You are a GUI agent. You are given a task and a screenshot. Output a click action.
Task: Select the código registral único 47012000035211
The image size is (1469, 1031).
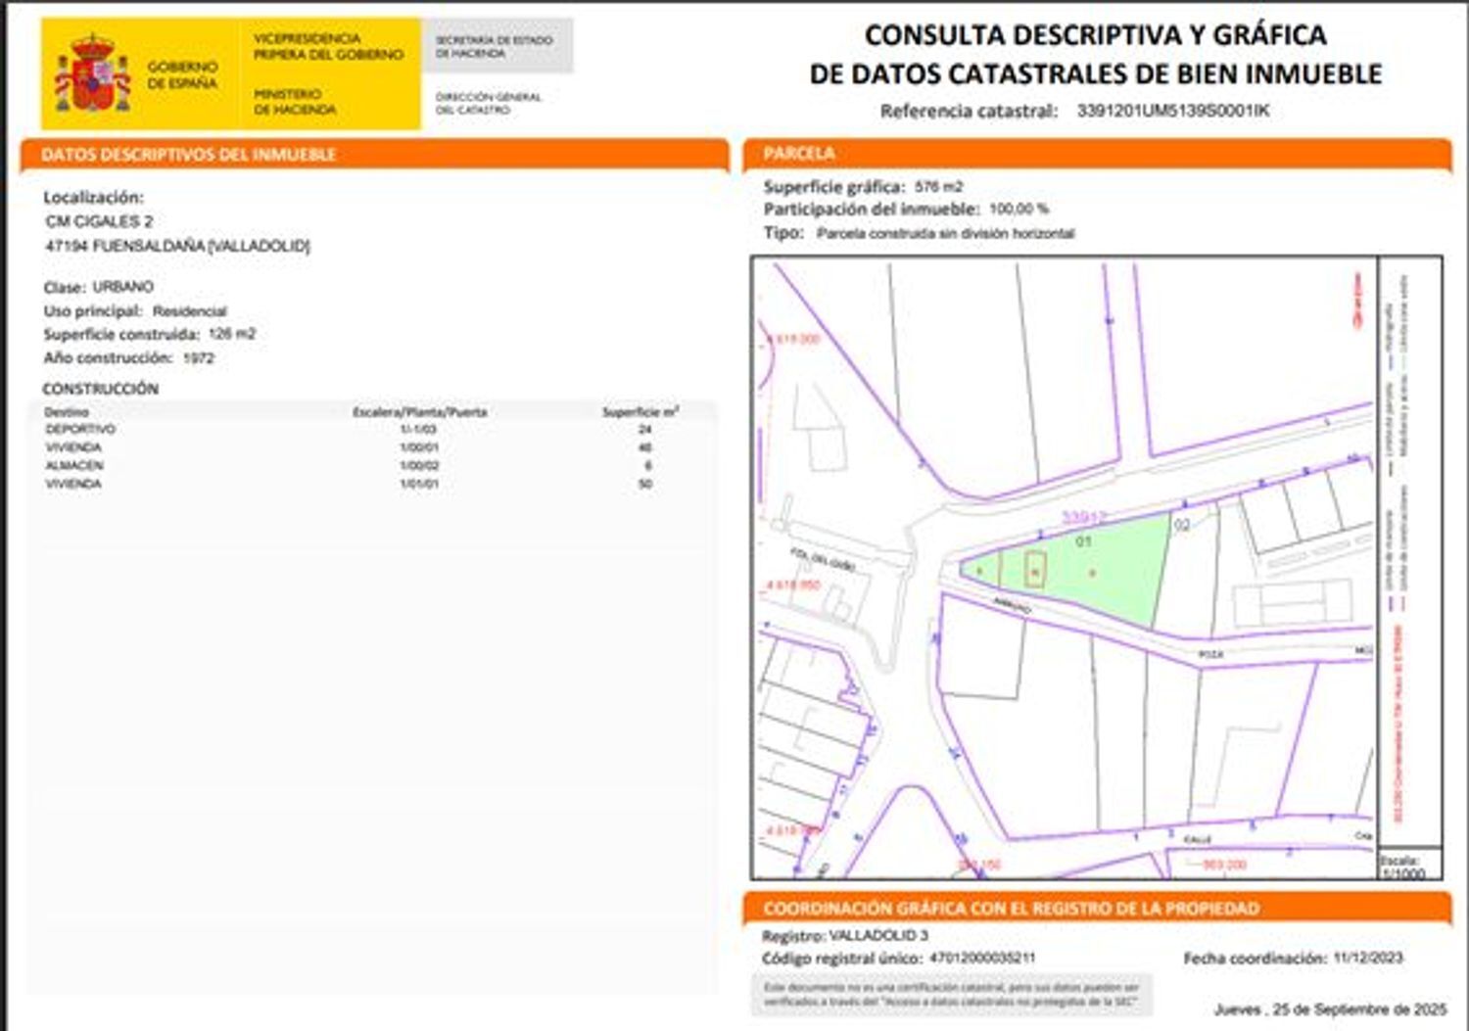point(981,958)
